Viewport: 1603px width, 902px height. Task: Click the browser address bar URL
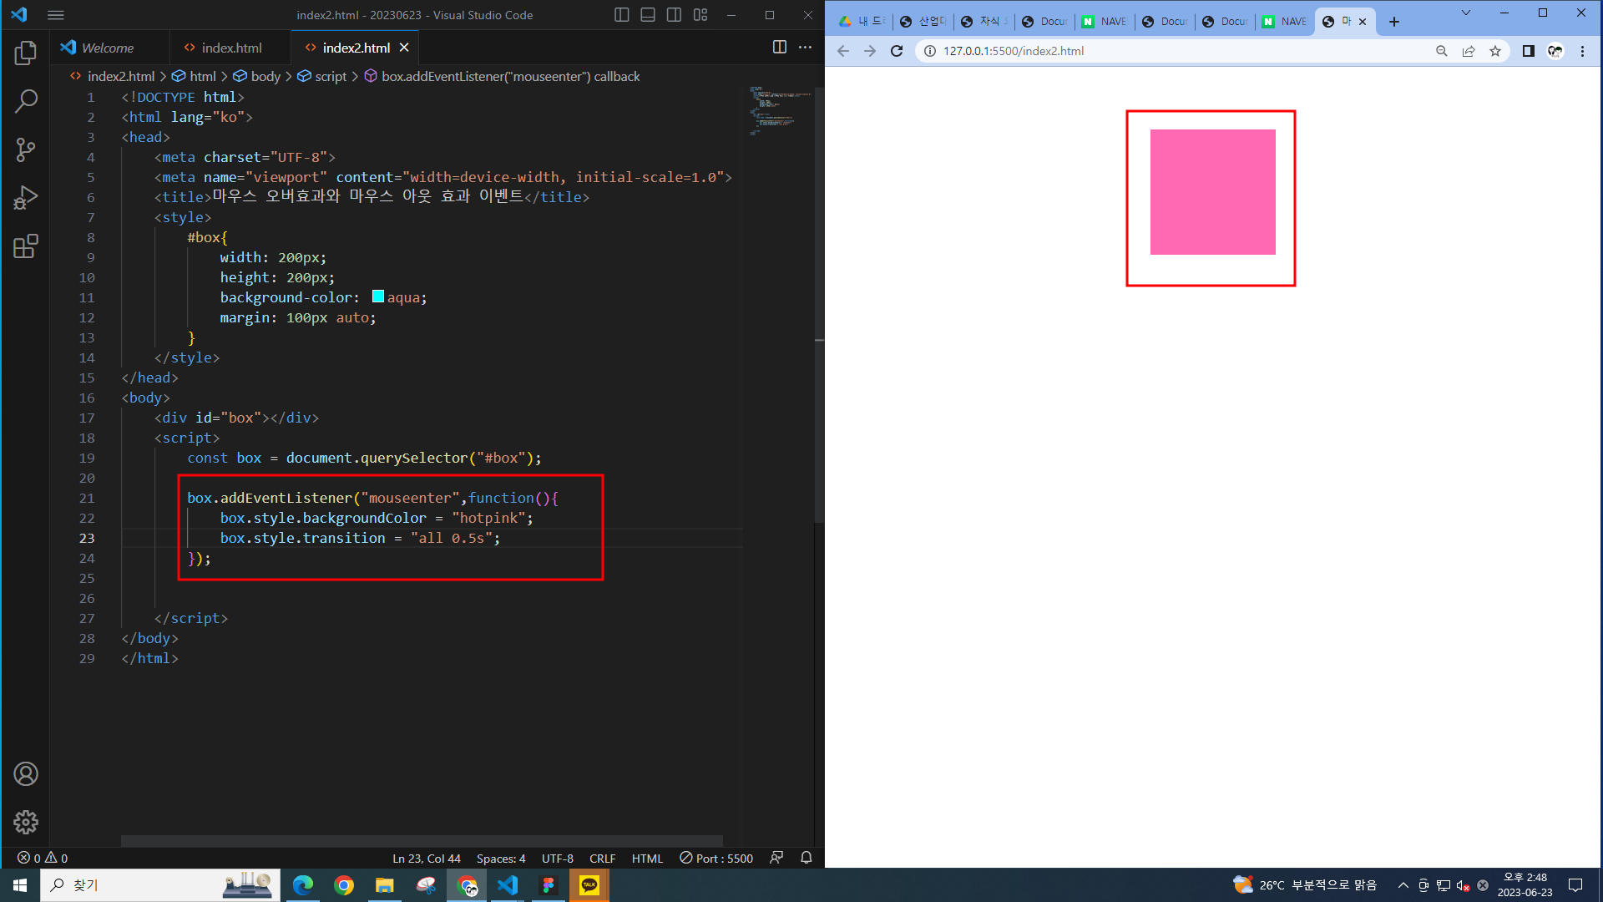tap(1014, 51)
